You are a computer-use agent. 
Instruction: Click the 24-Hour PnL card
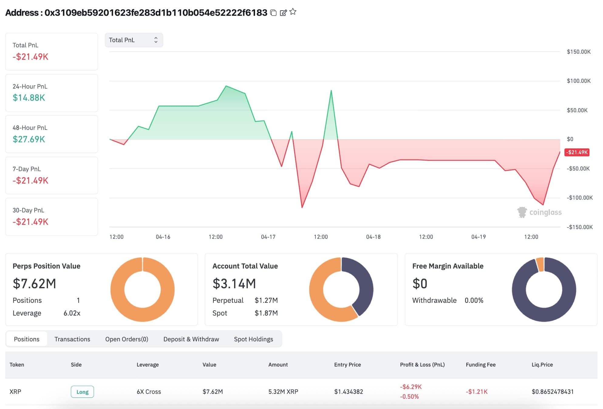pyautogui.click(x=52, y=93)
